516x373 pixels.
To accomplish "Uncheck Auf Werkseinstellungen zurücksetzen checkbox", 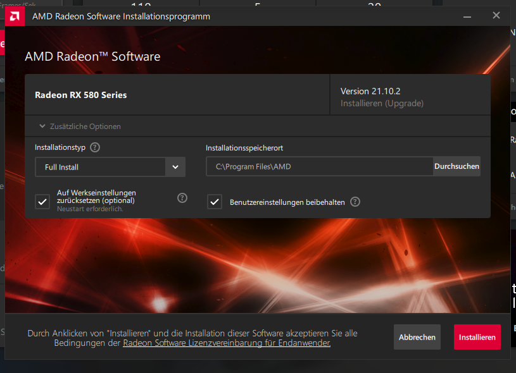I will tap(42, 202).
